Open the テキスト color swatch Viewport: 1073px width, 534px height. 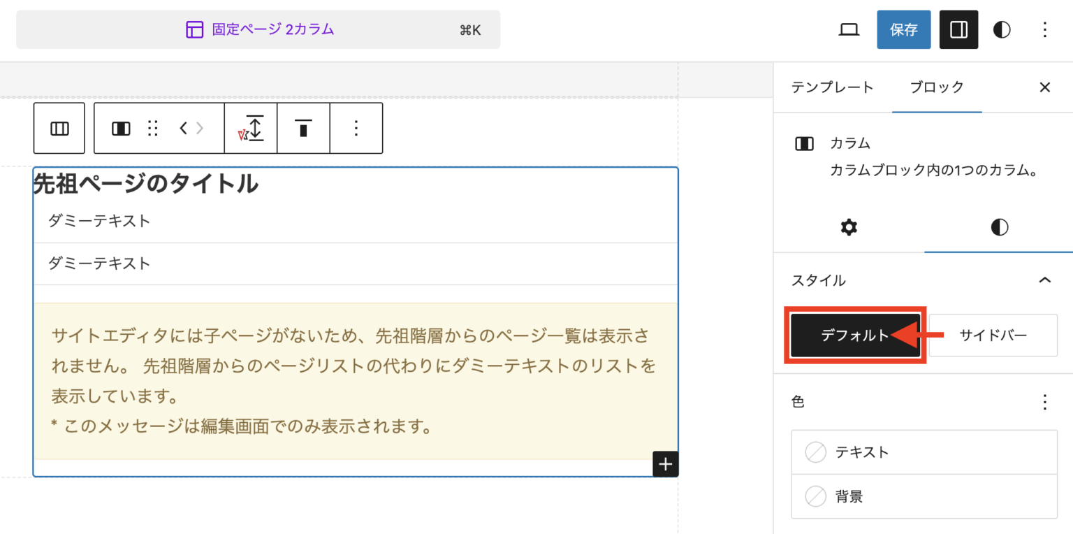[x=924, y=452]
